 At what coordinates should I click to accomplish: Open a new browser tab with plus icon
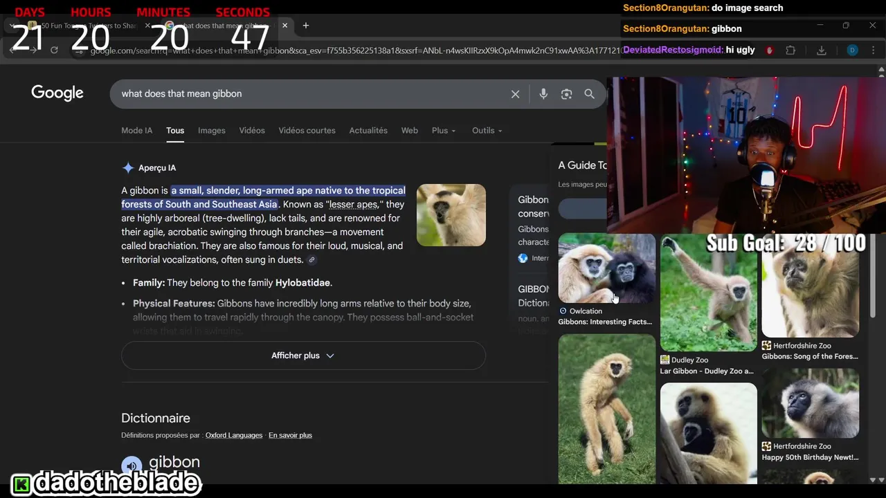point(305,26)
